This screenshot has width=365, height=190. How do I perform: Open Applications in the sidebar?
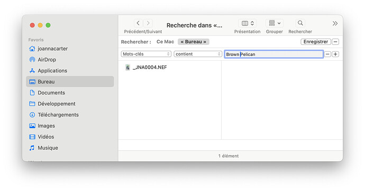(70, 71)
